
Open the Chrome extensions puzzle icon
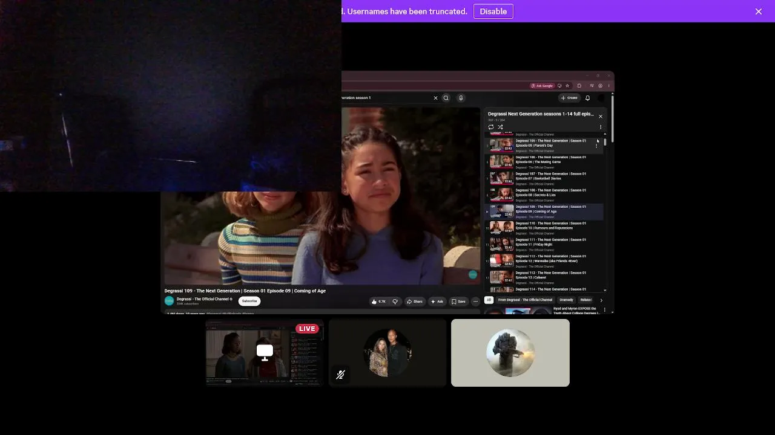[x=579, y=86]
